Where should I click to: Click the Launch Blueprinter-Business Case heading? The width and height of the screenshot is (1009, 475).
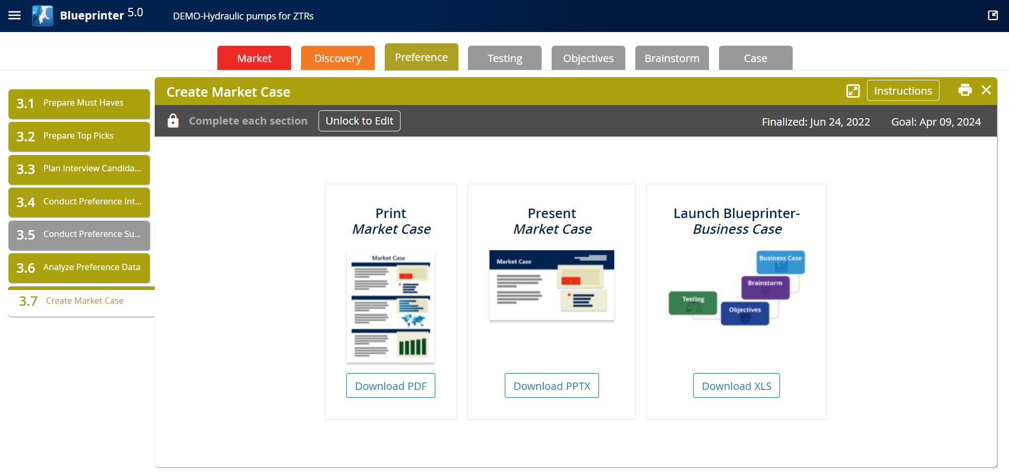737,221
